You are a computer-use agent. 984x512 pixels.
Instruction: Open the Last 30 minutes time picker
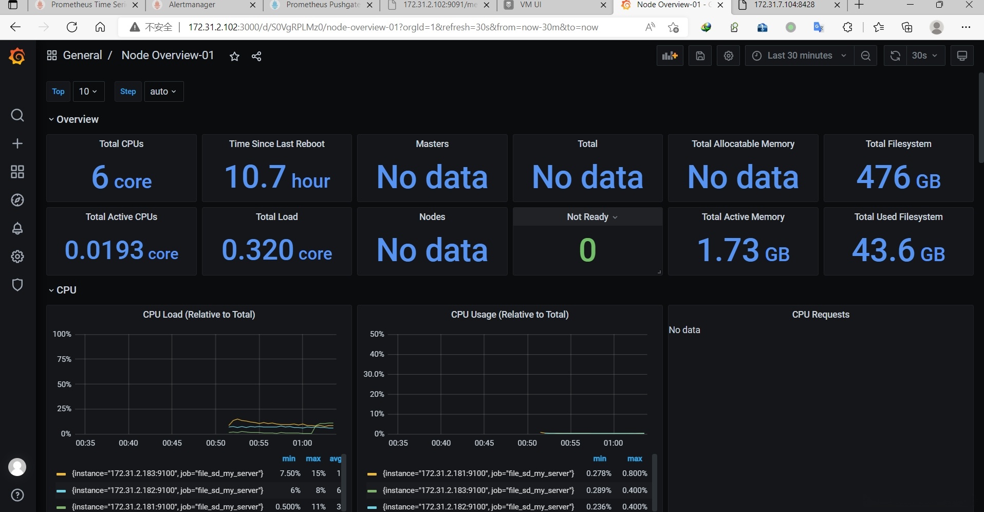799,56
